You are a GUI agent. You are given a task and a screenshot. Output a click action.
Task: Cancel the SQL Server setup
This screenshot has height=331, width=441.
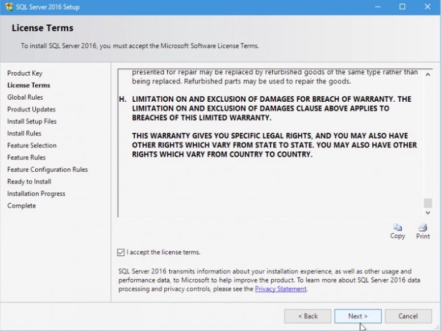pos(408,316)
